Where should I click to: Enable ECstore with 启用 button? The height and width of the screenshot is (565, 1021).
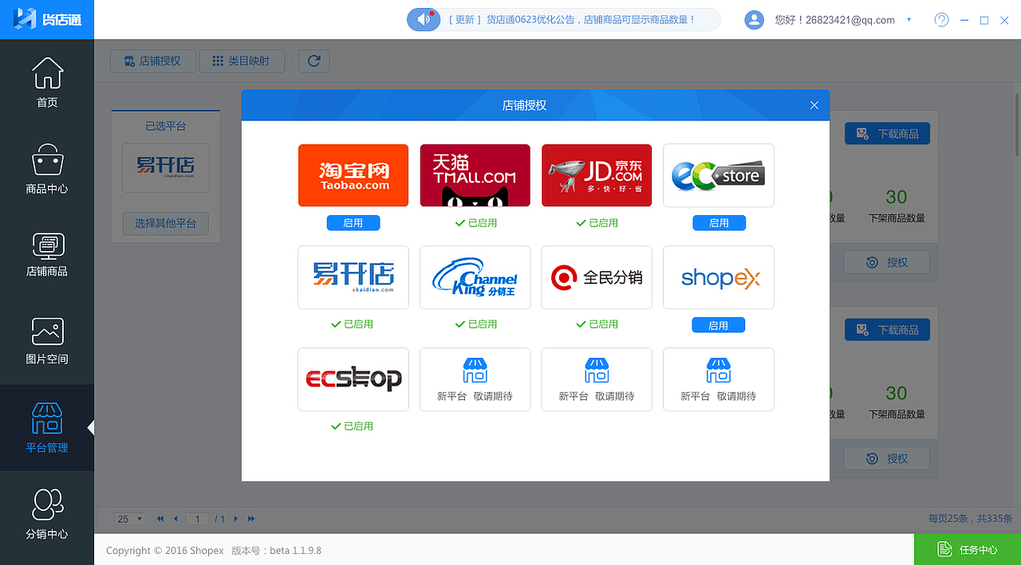[719, 223]
